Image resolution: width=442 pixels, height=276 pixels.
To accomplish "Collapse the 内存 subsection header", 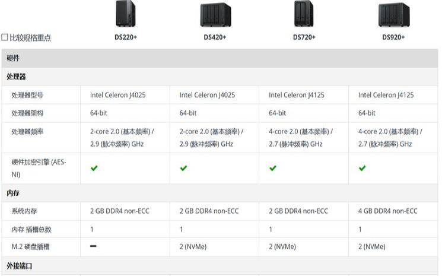I will (x=220, y=193).
